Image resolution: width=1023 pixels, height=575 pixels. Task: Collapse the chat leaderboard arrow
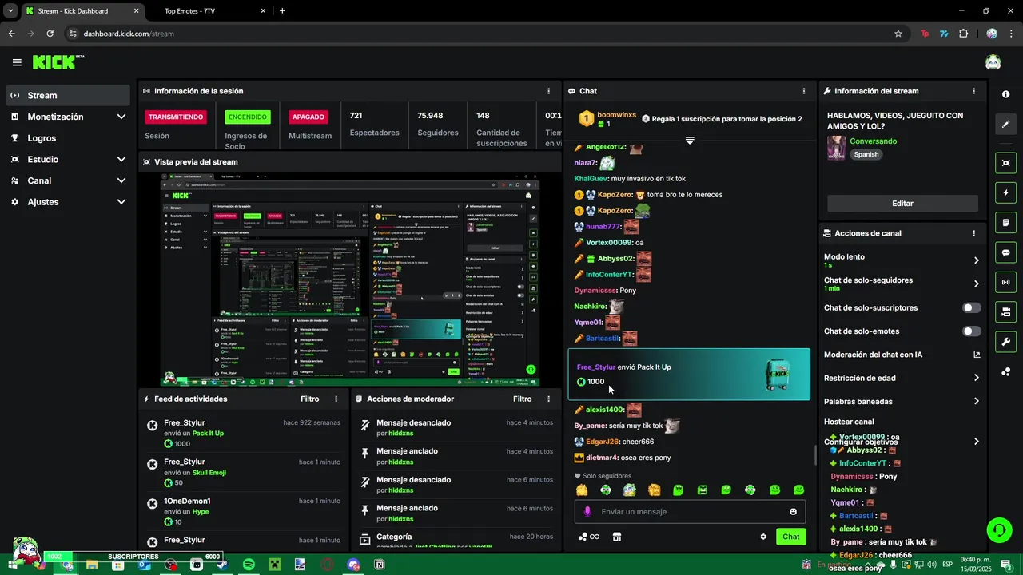coord(690,141)
